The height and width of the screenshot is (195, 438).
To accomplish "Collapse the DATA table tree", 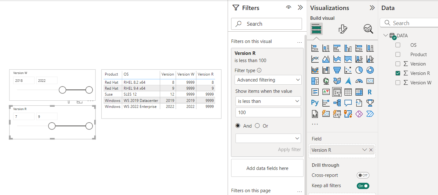I will click(385, 35).
